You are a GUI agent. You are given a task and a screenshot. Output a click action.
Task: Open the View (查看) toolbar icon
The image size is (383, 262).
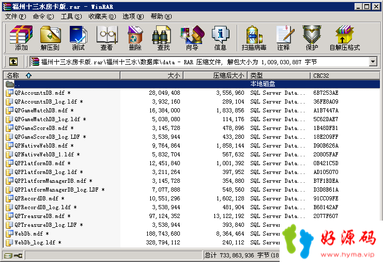tap(107, 38)
